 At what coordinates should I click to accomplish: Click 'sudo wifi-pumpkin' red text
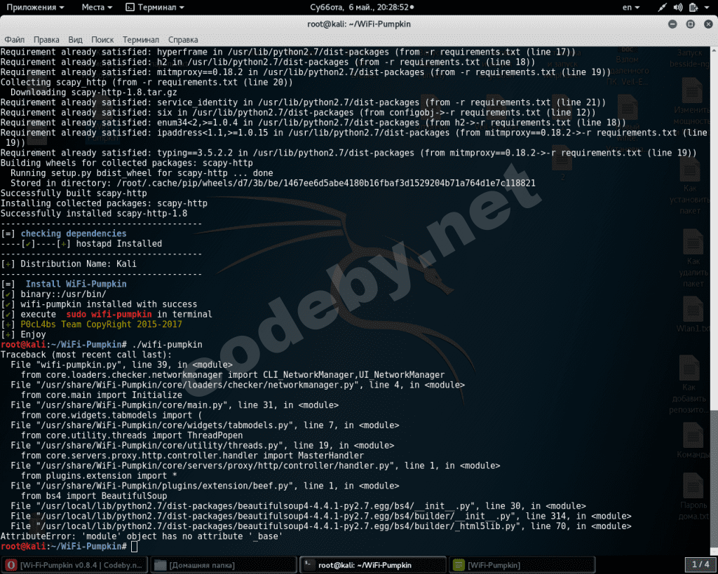[x=109, y=315]
